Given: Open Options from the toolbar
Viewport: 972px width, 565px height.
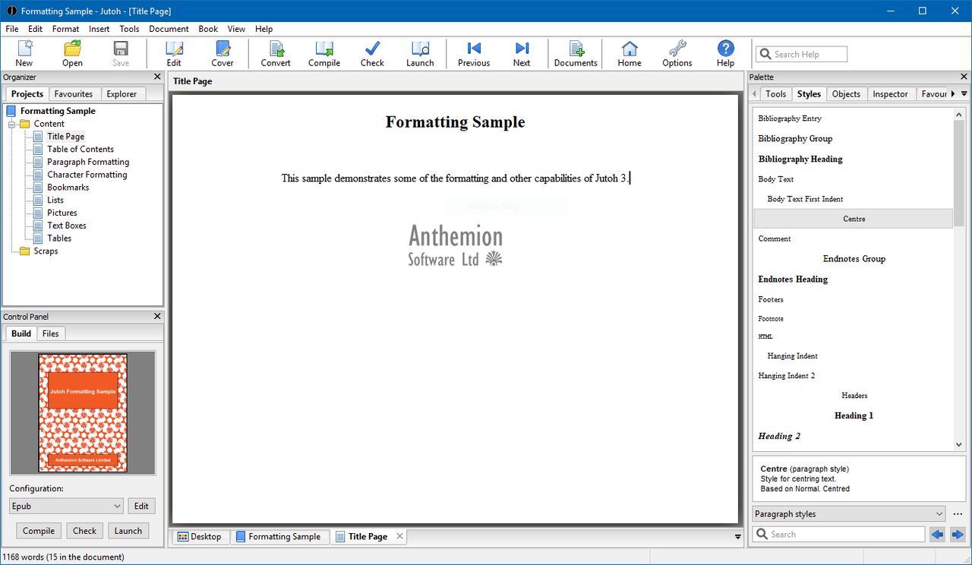Looking at the screenshot, I should (x=677, y=54).
